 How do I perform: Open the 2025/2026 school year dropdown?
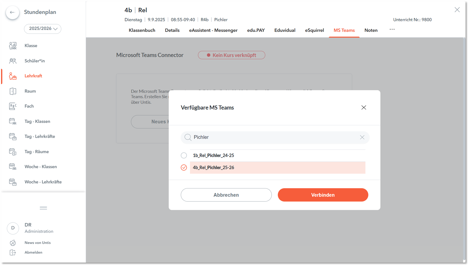(x=43, y=29)
